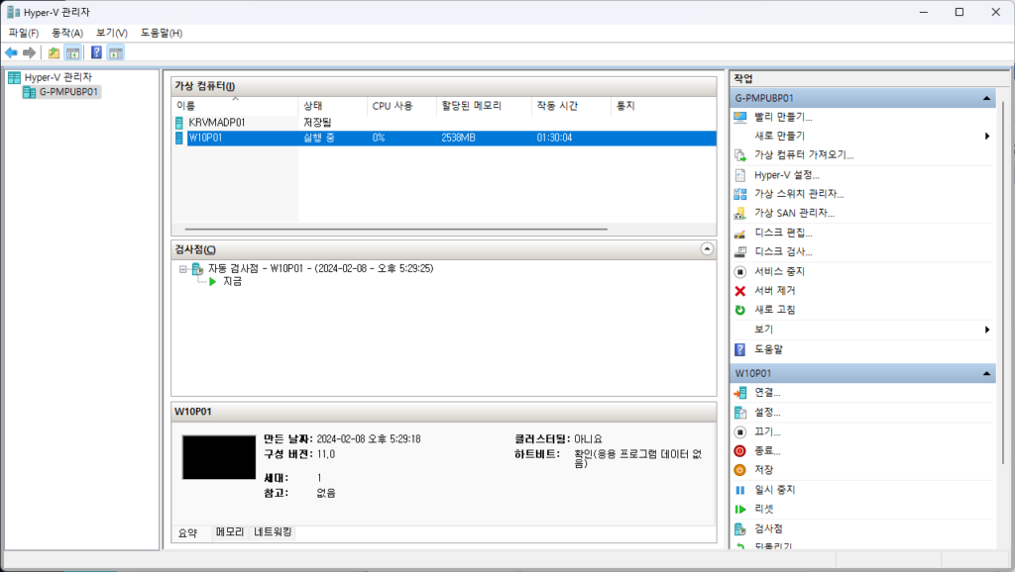
Task: Sort by the 작동 시간 column header
Action: [x=571, y=105]
